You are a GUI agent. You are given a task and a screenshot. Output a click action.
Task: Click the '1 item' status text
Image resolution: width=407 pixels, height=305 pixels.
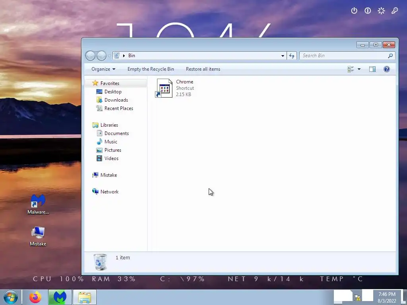coord(122,257)
